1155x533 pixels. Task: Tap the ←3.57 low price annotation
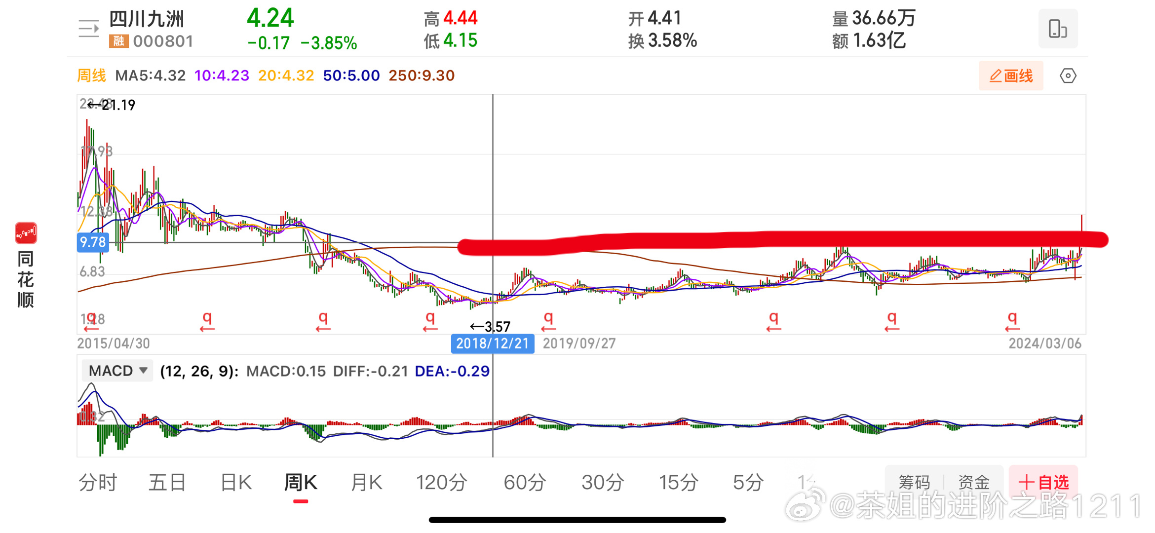click(x=490, y=327)
